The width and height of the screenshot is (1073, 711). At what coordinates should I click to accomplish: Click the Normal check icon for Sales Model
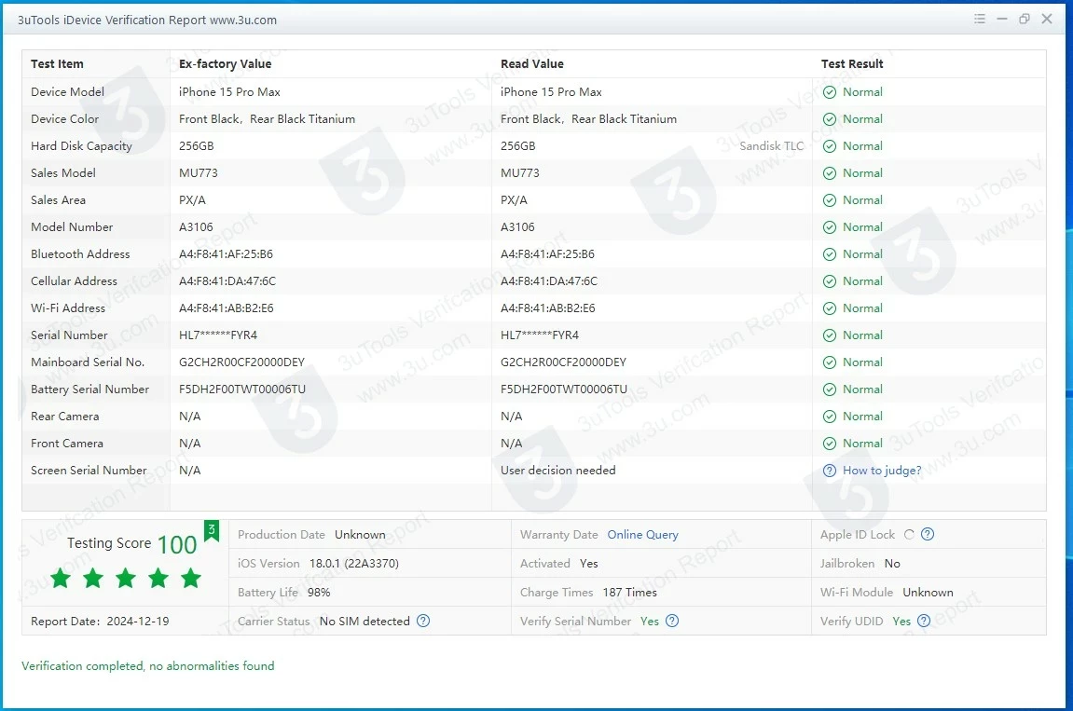tap(830, 173)
